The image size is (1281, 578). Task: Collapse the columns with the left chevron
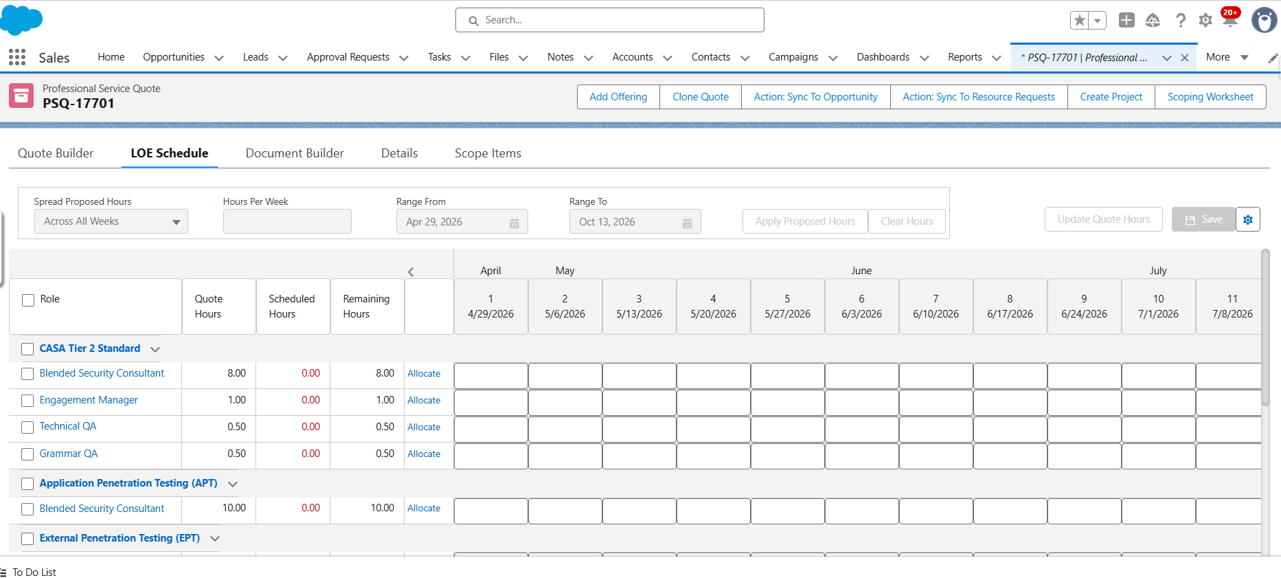click(x=411, y=272)
